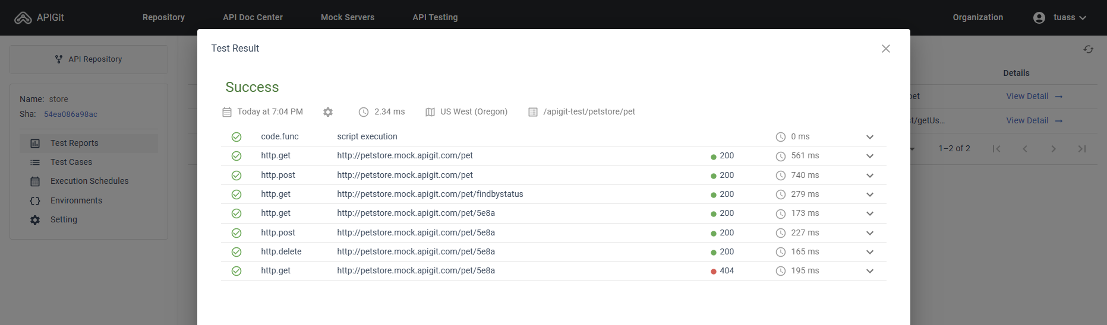
Task: Click the Environments braces icon
Action: tap(35, 201)
